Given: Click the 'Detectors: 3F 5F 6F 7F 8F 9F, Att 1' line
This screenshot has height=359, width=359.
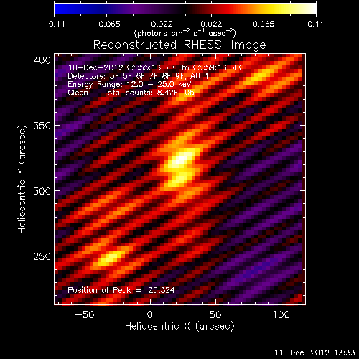Looking at the screenshot, I should (x=138, y=76).
